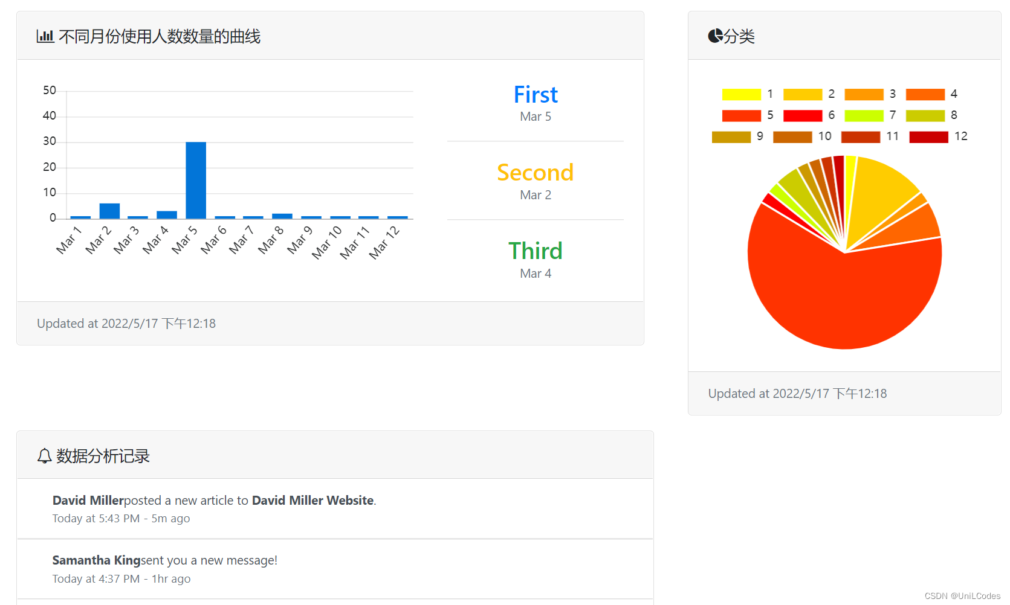This screenshot has height=605, width=1010.
Task: Click the 不同月份使用人数数量的曲线 title
Action: click(160, 36)
